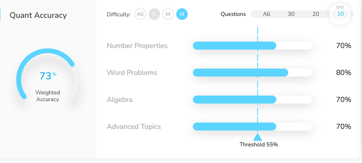
Task: Click the Quant Accuracy heading
Action: point(38,15)
